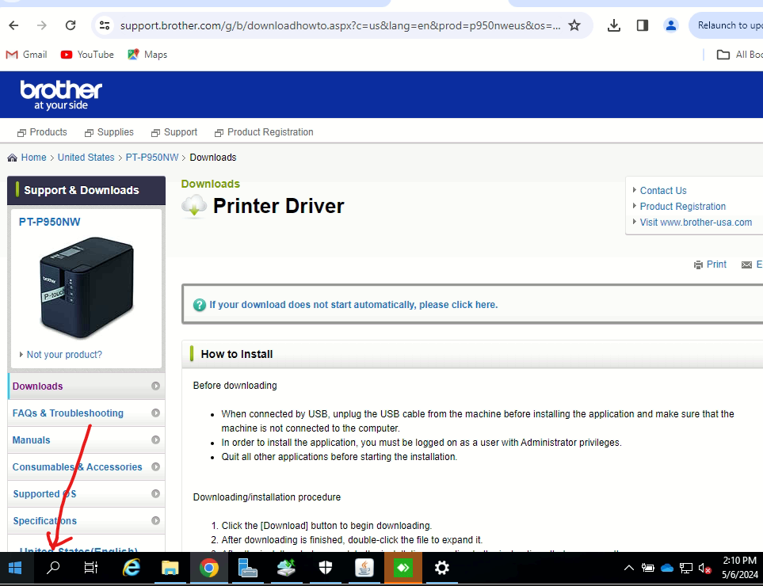Image resolution: width=763 pixels, height=586 pixels.
Task: Open File Explorer from taskbar
Action: [x=170, y=568]
